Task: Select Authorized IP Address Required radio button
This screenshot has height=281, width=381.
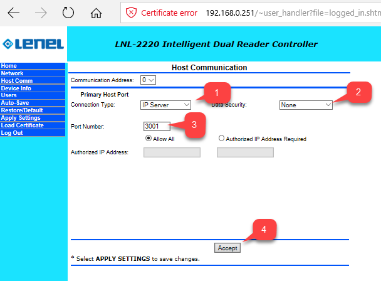Action: 221,139
